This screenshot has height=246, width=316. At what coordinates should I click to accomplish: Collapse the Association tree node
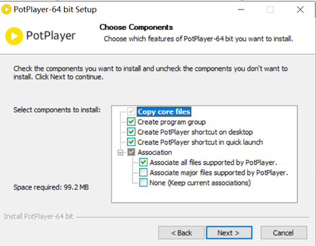coord(121,152)
